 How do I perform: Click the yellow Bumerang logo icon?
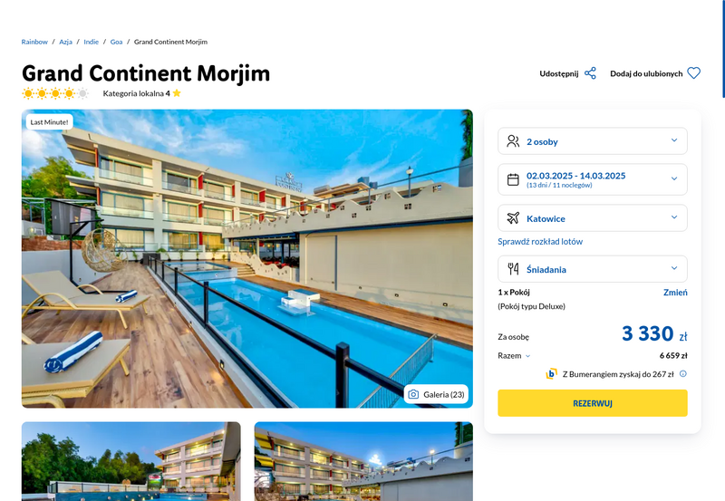pyautogui.click(x=551, y=373)
